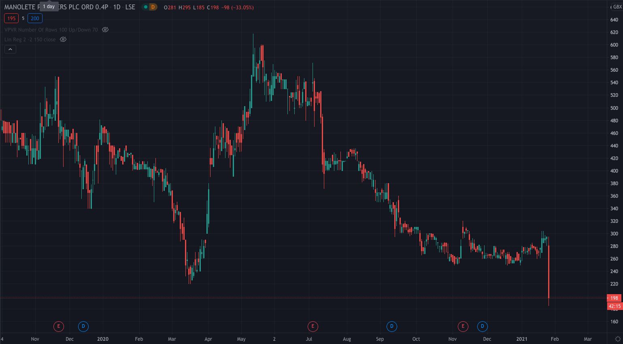623x344 pixels.
Task: Click the red 198 current price label
Action: [614, 298]
